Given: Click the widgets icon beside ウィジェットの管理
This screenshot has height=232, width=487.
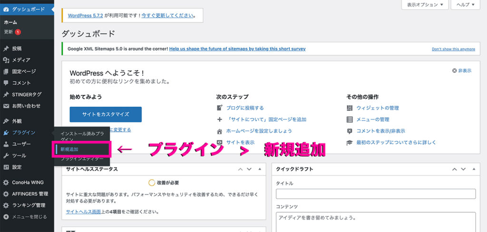Looking at the screenshot, I should click(x=350, y=108).
